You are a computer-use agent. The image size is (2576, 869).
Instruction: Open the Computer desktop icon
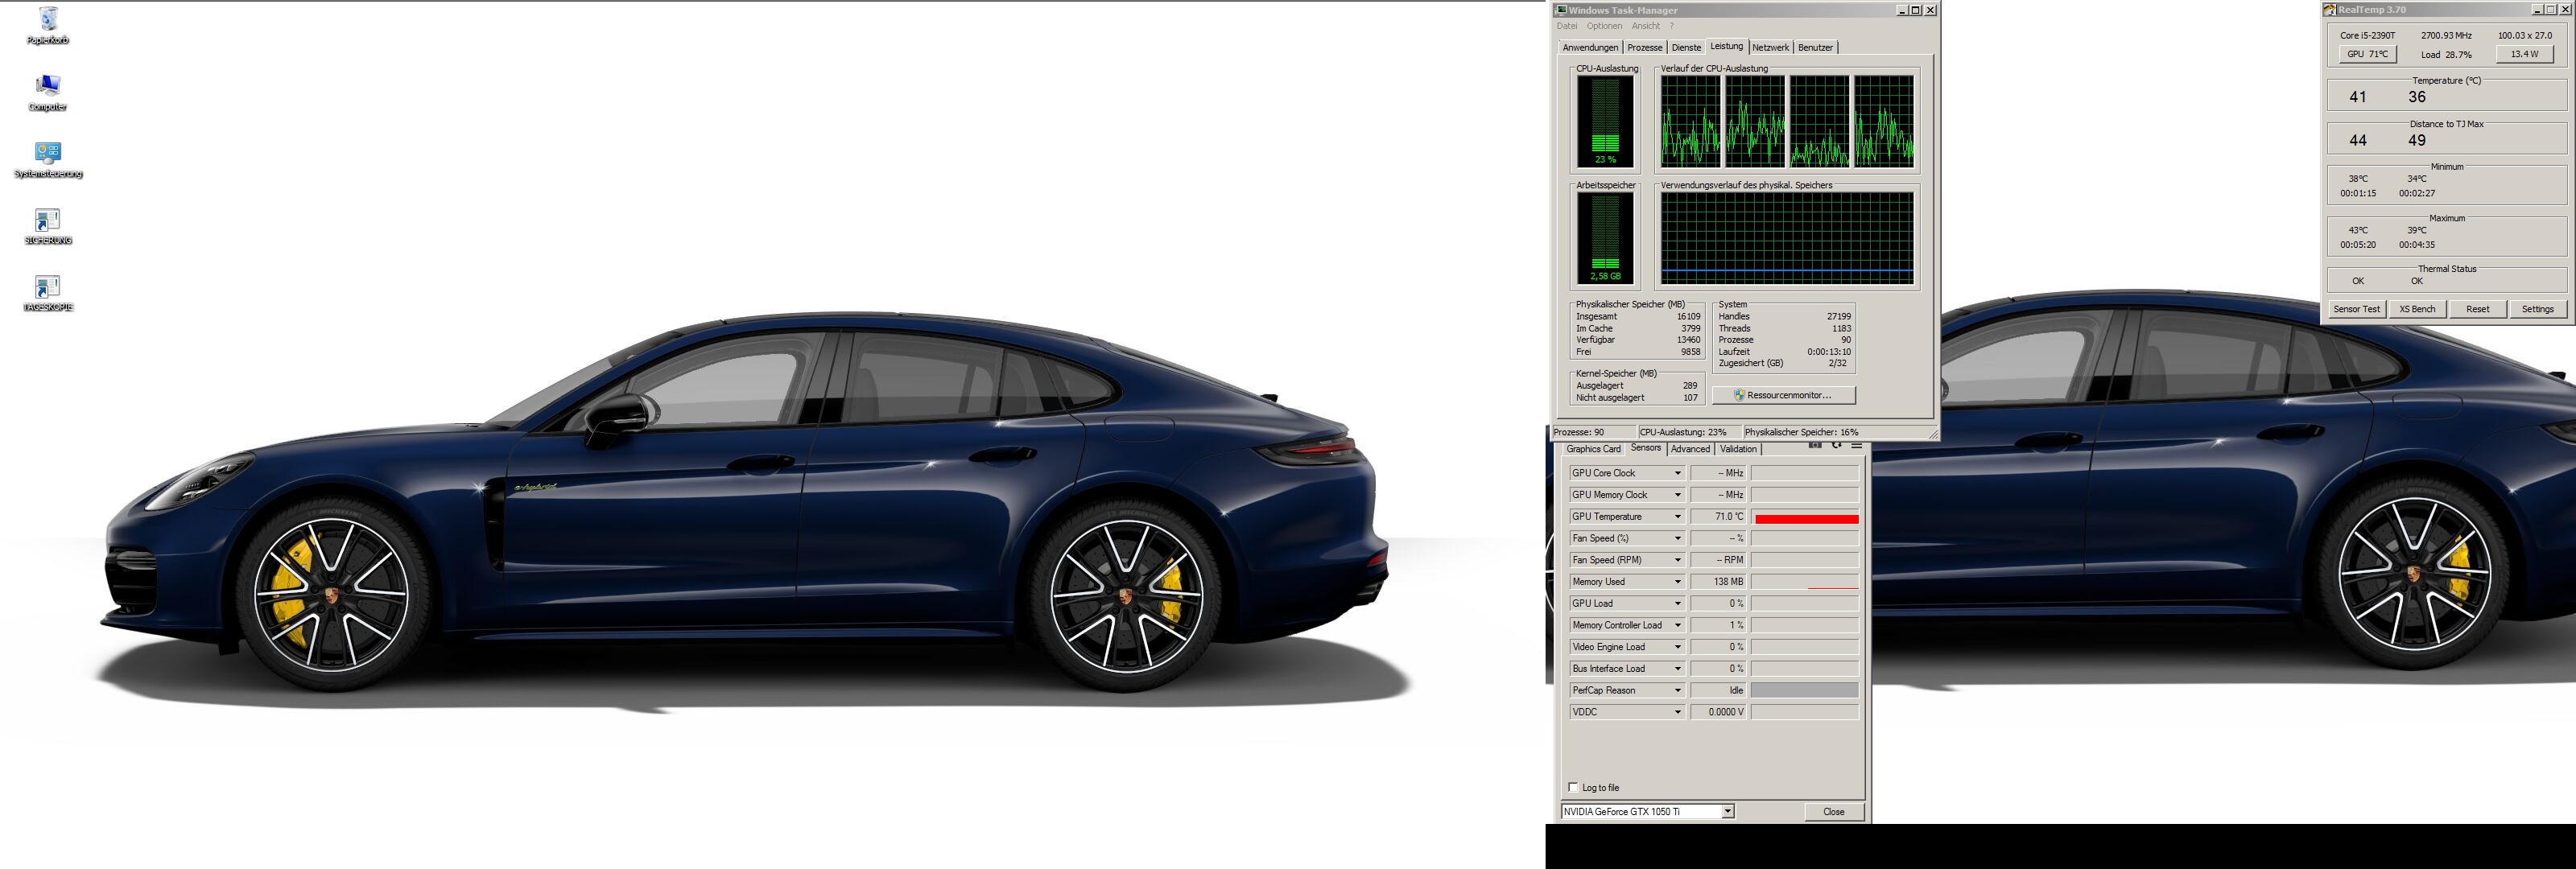(x=47, y=87)
